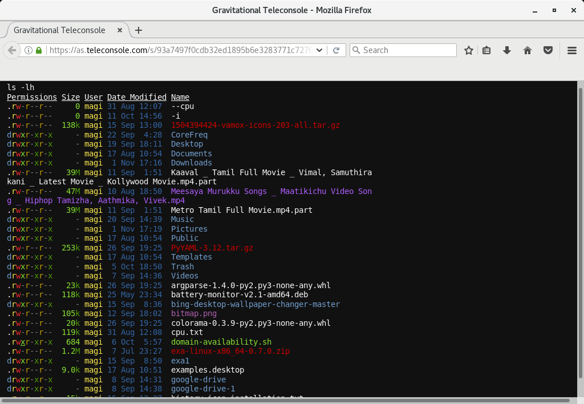The width and height of the screenshot is (584, 404).
Task: Click the 9.0k size value
Action: pyautogui.click(x=71, y=370)
